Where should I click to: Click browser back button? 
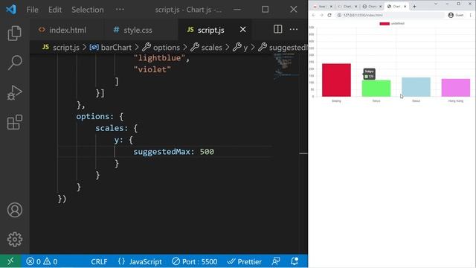[x=314, y=15]
